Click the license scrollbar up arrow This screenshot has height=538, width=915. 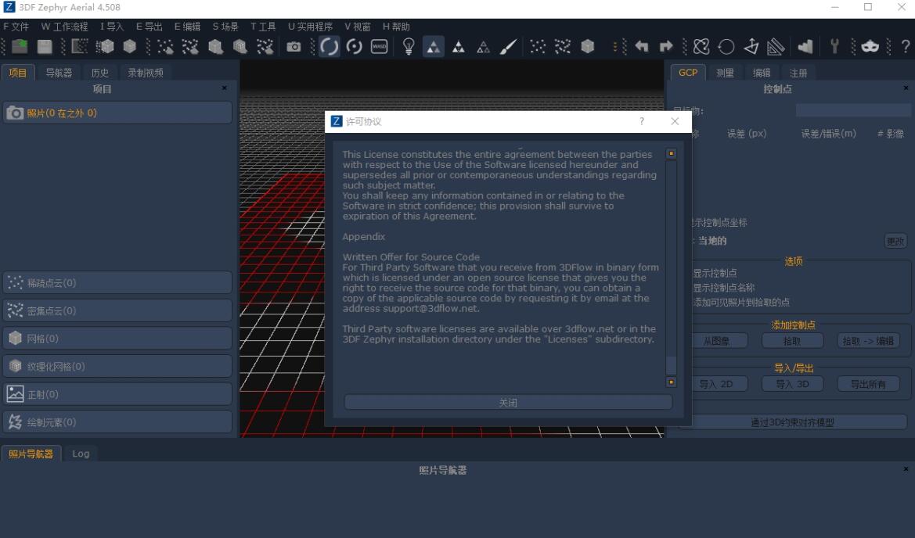[671, 153]
